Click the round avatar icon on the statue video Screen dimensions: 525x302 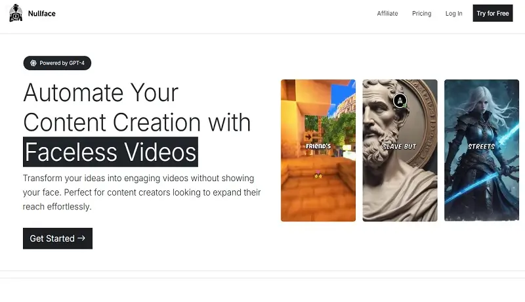pyautogui.click(x=400, y=101)
